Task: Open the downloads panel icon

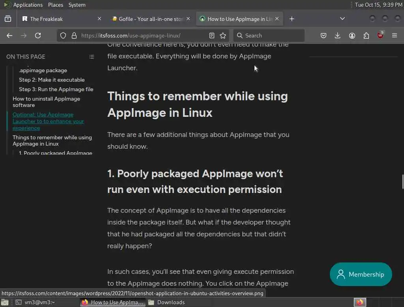Action: point(338,36)
